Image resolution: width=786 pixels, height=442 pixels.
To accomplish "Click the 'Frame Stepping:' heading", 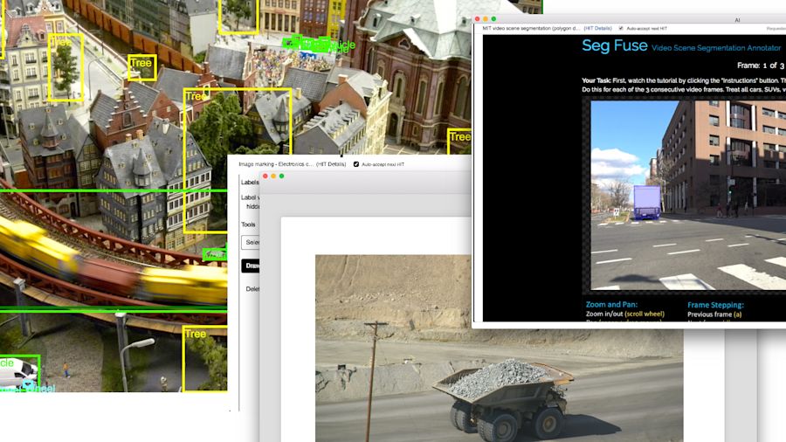I will click(716, 305).
